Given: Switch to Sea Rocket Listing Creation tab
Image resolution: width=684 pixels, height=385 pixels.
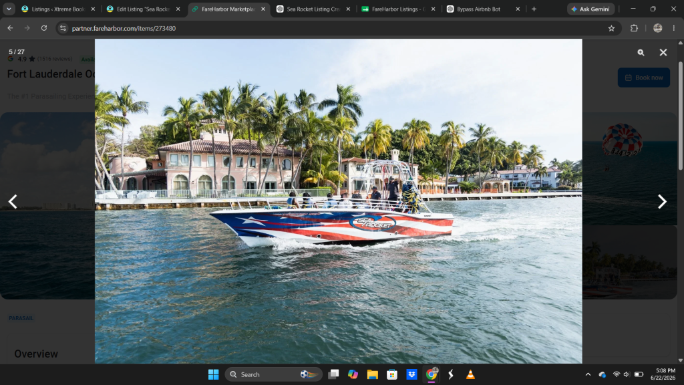Looking at the screenshot, I should point(313,9).
